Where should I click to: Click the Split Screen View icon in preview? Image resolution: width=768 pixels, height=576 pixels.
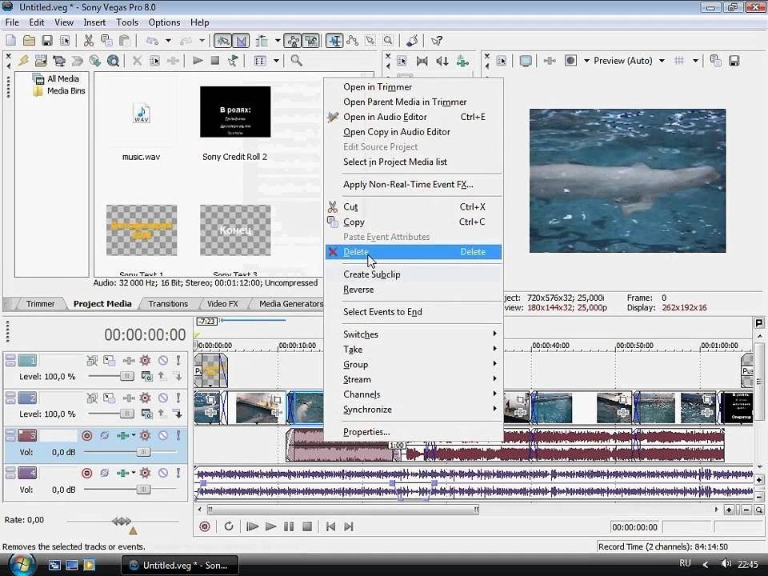point(570,61)
